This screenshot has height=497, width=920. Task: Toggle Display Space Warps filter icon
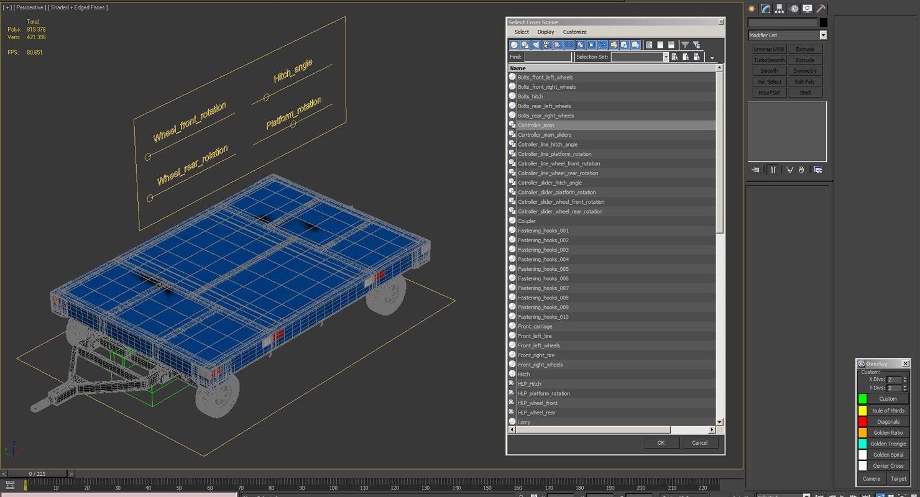pos(569,45)
